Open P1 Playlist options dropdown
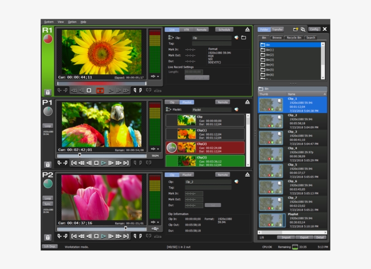 point(168,109)
